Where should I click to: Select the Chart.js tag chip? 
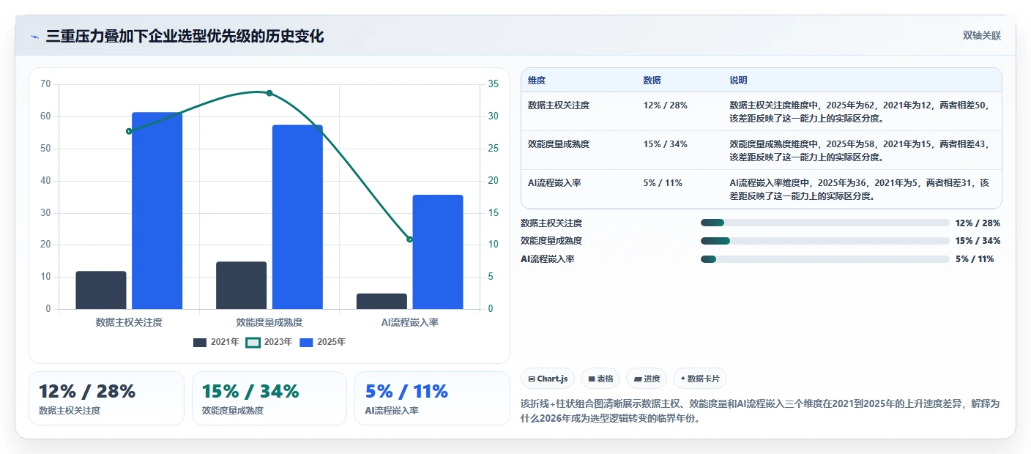[548, 379]
